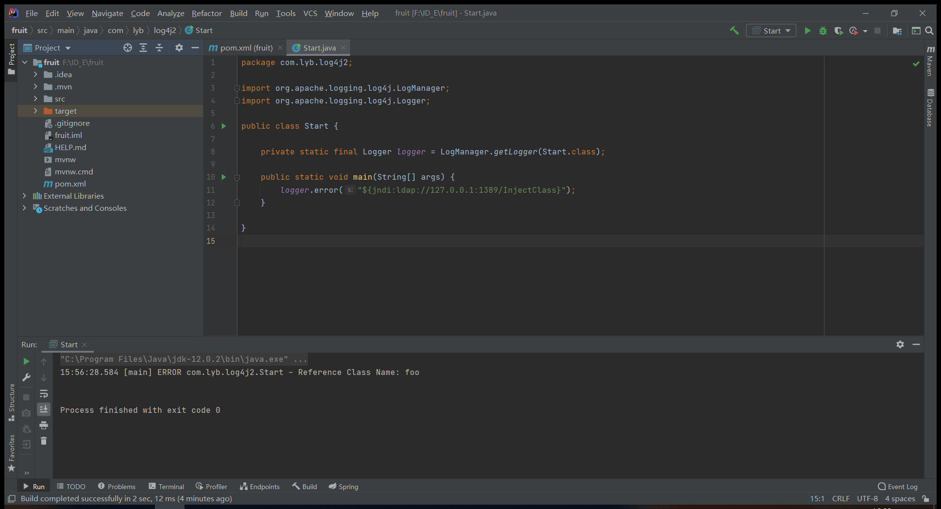Start debugging with the bug icon
Viewport: 941px width, 509px height.
point(823,31)
